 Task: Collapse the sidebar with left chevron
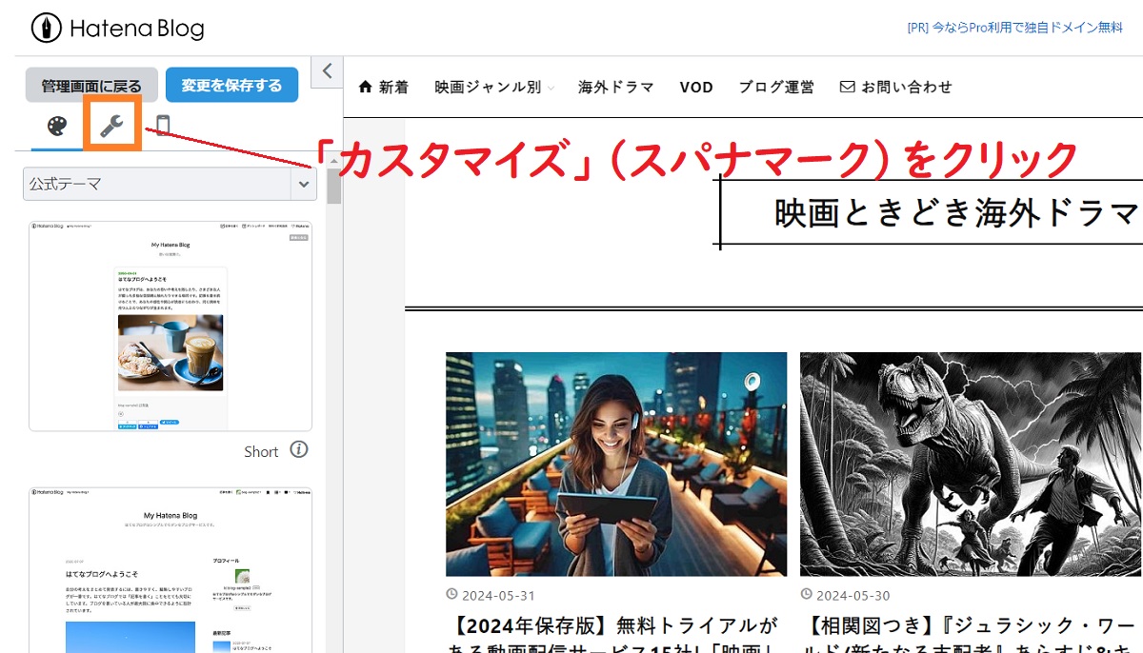[326, 70]
